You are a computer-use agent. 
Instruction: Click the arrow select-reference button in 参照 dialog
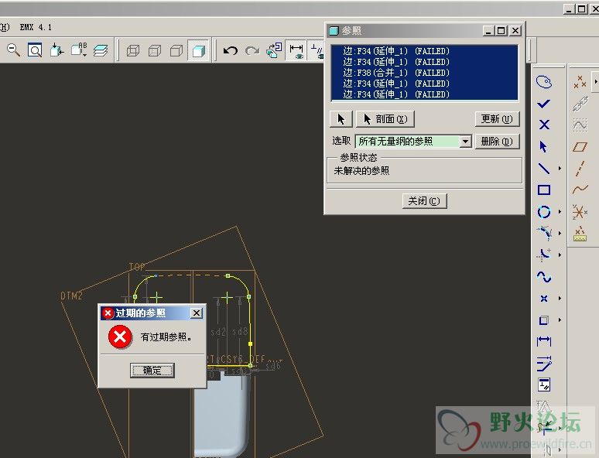coord(341,119)
